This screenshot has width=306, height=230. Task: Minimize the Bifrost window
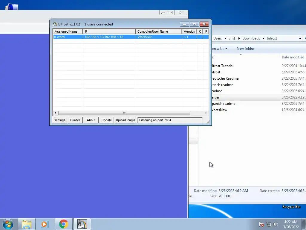(x=184, y=24)
